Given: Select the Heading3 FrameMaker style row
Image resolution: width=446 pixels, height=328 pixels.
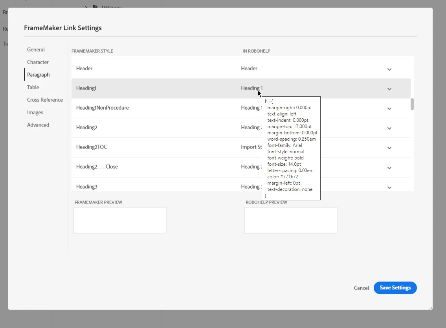Looking at the screenshot, I should pos(241,185).
